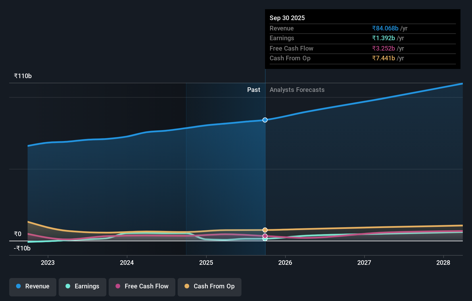Click the 2026 label on the time axis
This screenshot has height=301, width=472.
pyautogui.click(x=285, y=263)
